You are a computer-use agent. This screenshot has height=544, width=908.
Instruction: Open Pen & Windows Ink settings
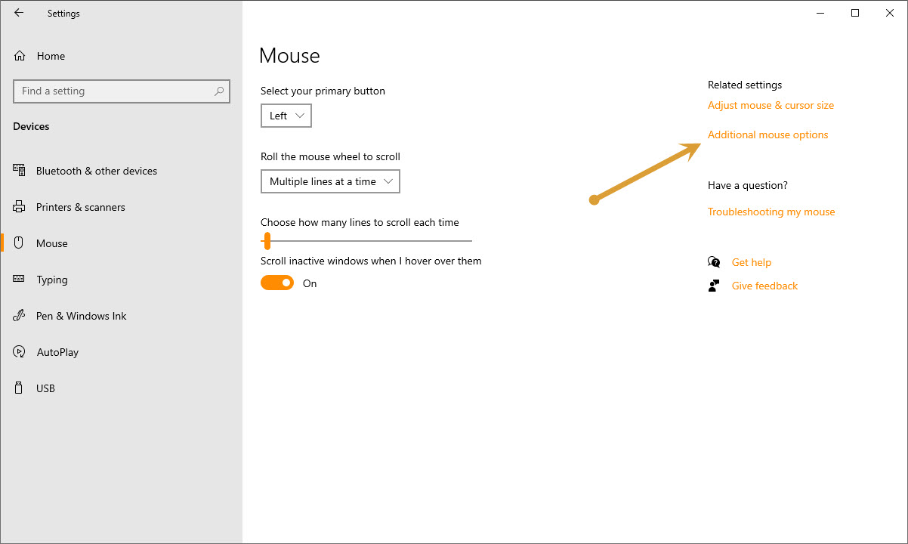(x=82, y=316)
